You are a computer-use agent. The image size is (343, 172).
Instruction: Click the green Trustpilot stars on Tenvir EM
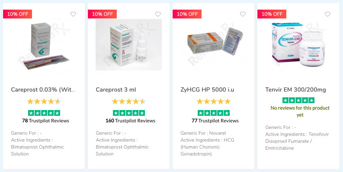(x=298, y=100)
